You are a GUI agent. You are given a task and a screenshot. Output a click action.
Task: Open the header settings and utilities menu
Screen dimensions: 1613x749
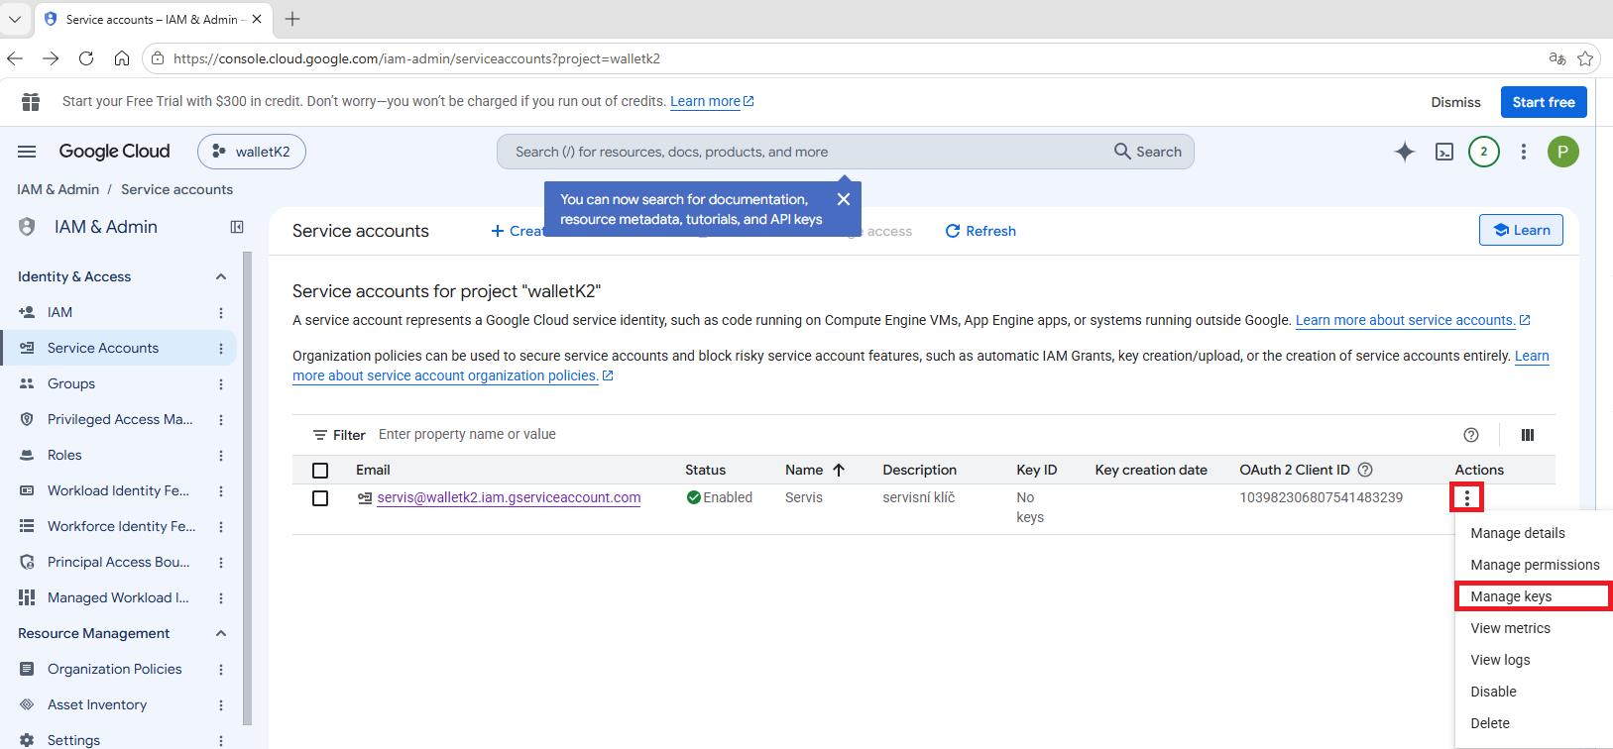[1524, 152]
